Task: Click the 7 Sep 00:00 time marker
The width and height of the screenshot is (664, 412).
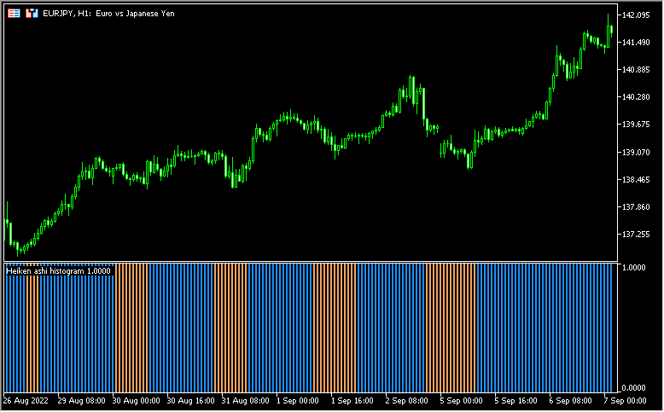Action: click(x=625, y=400)
